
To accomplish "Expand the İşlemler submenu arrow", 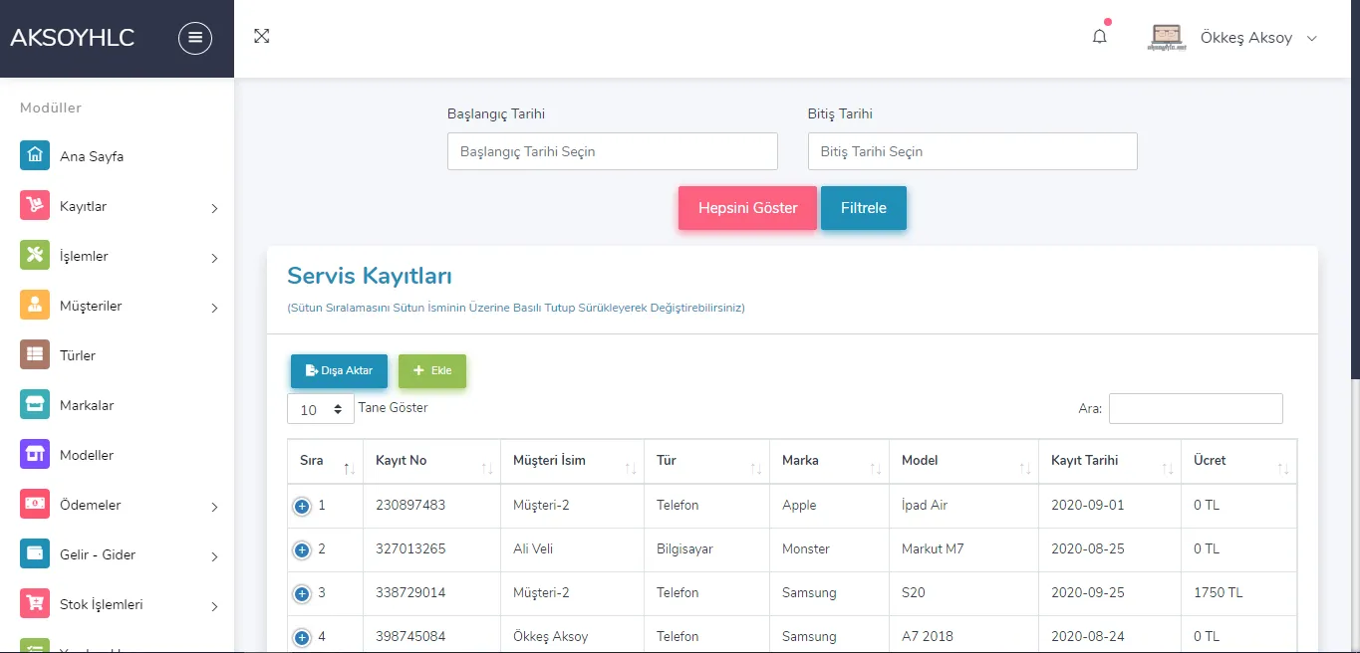I will tap(214, 258).
